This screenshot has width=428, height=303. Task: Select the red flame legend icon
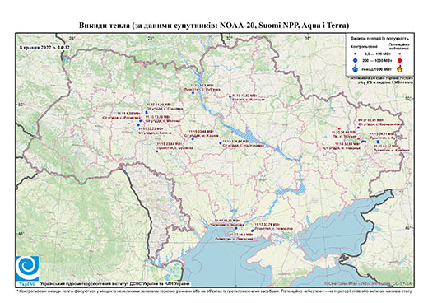[400, 68]
